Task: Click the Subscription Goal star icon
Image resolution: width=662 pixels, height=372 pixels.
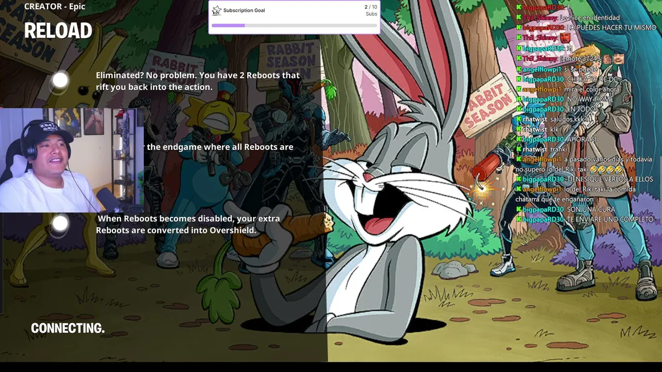Action: coord(217,10)
